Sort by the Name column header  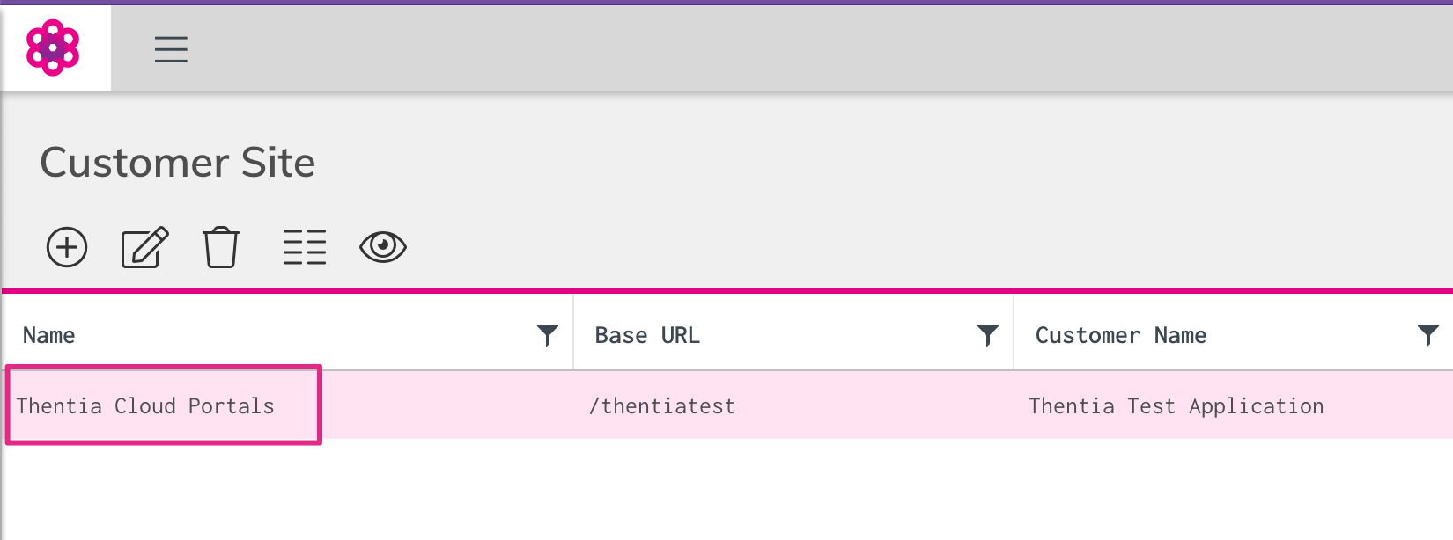[49, 335]
